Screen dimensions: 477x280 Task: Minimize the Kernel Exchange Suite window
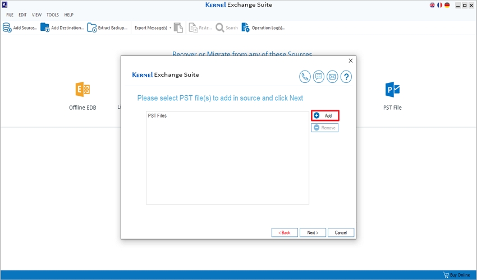[457, 6]
